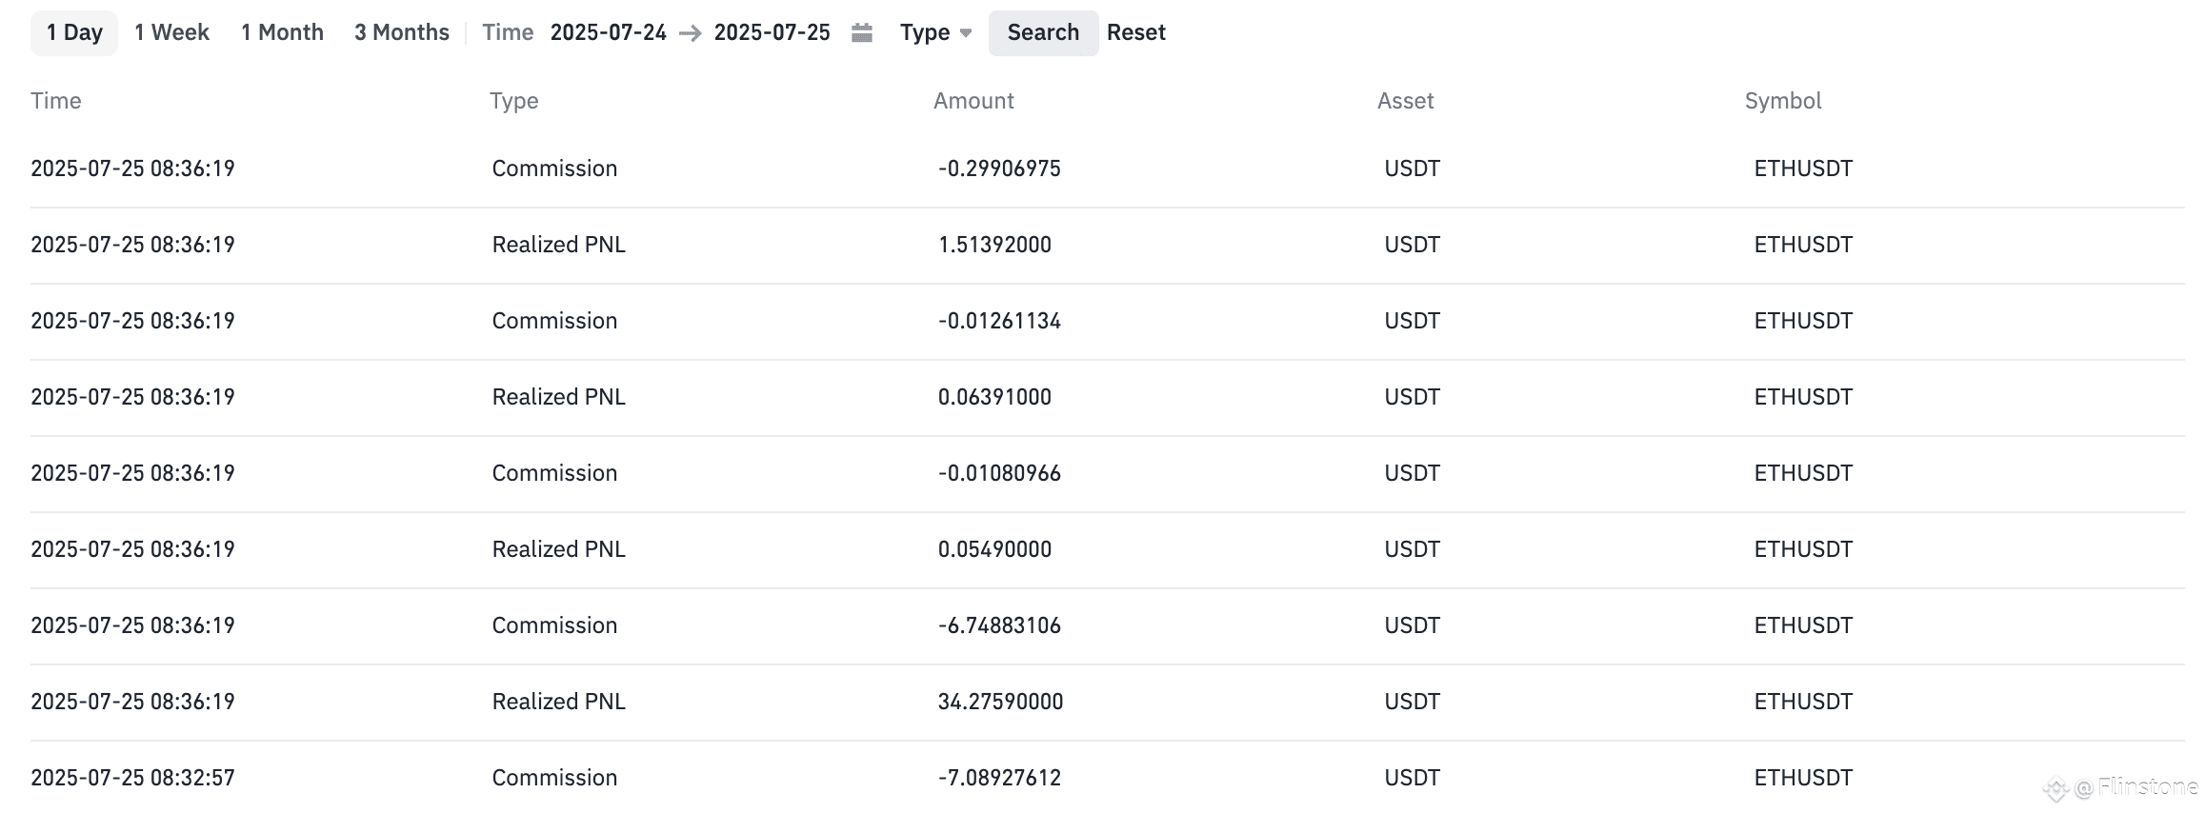Click the Time column header

click(x=56, y=101)
